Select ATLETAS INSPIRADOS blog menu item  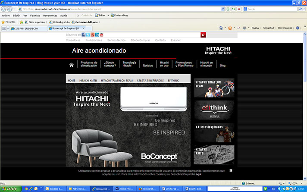pyautogui.click(x=150, y=81)
